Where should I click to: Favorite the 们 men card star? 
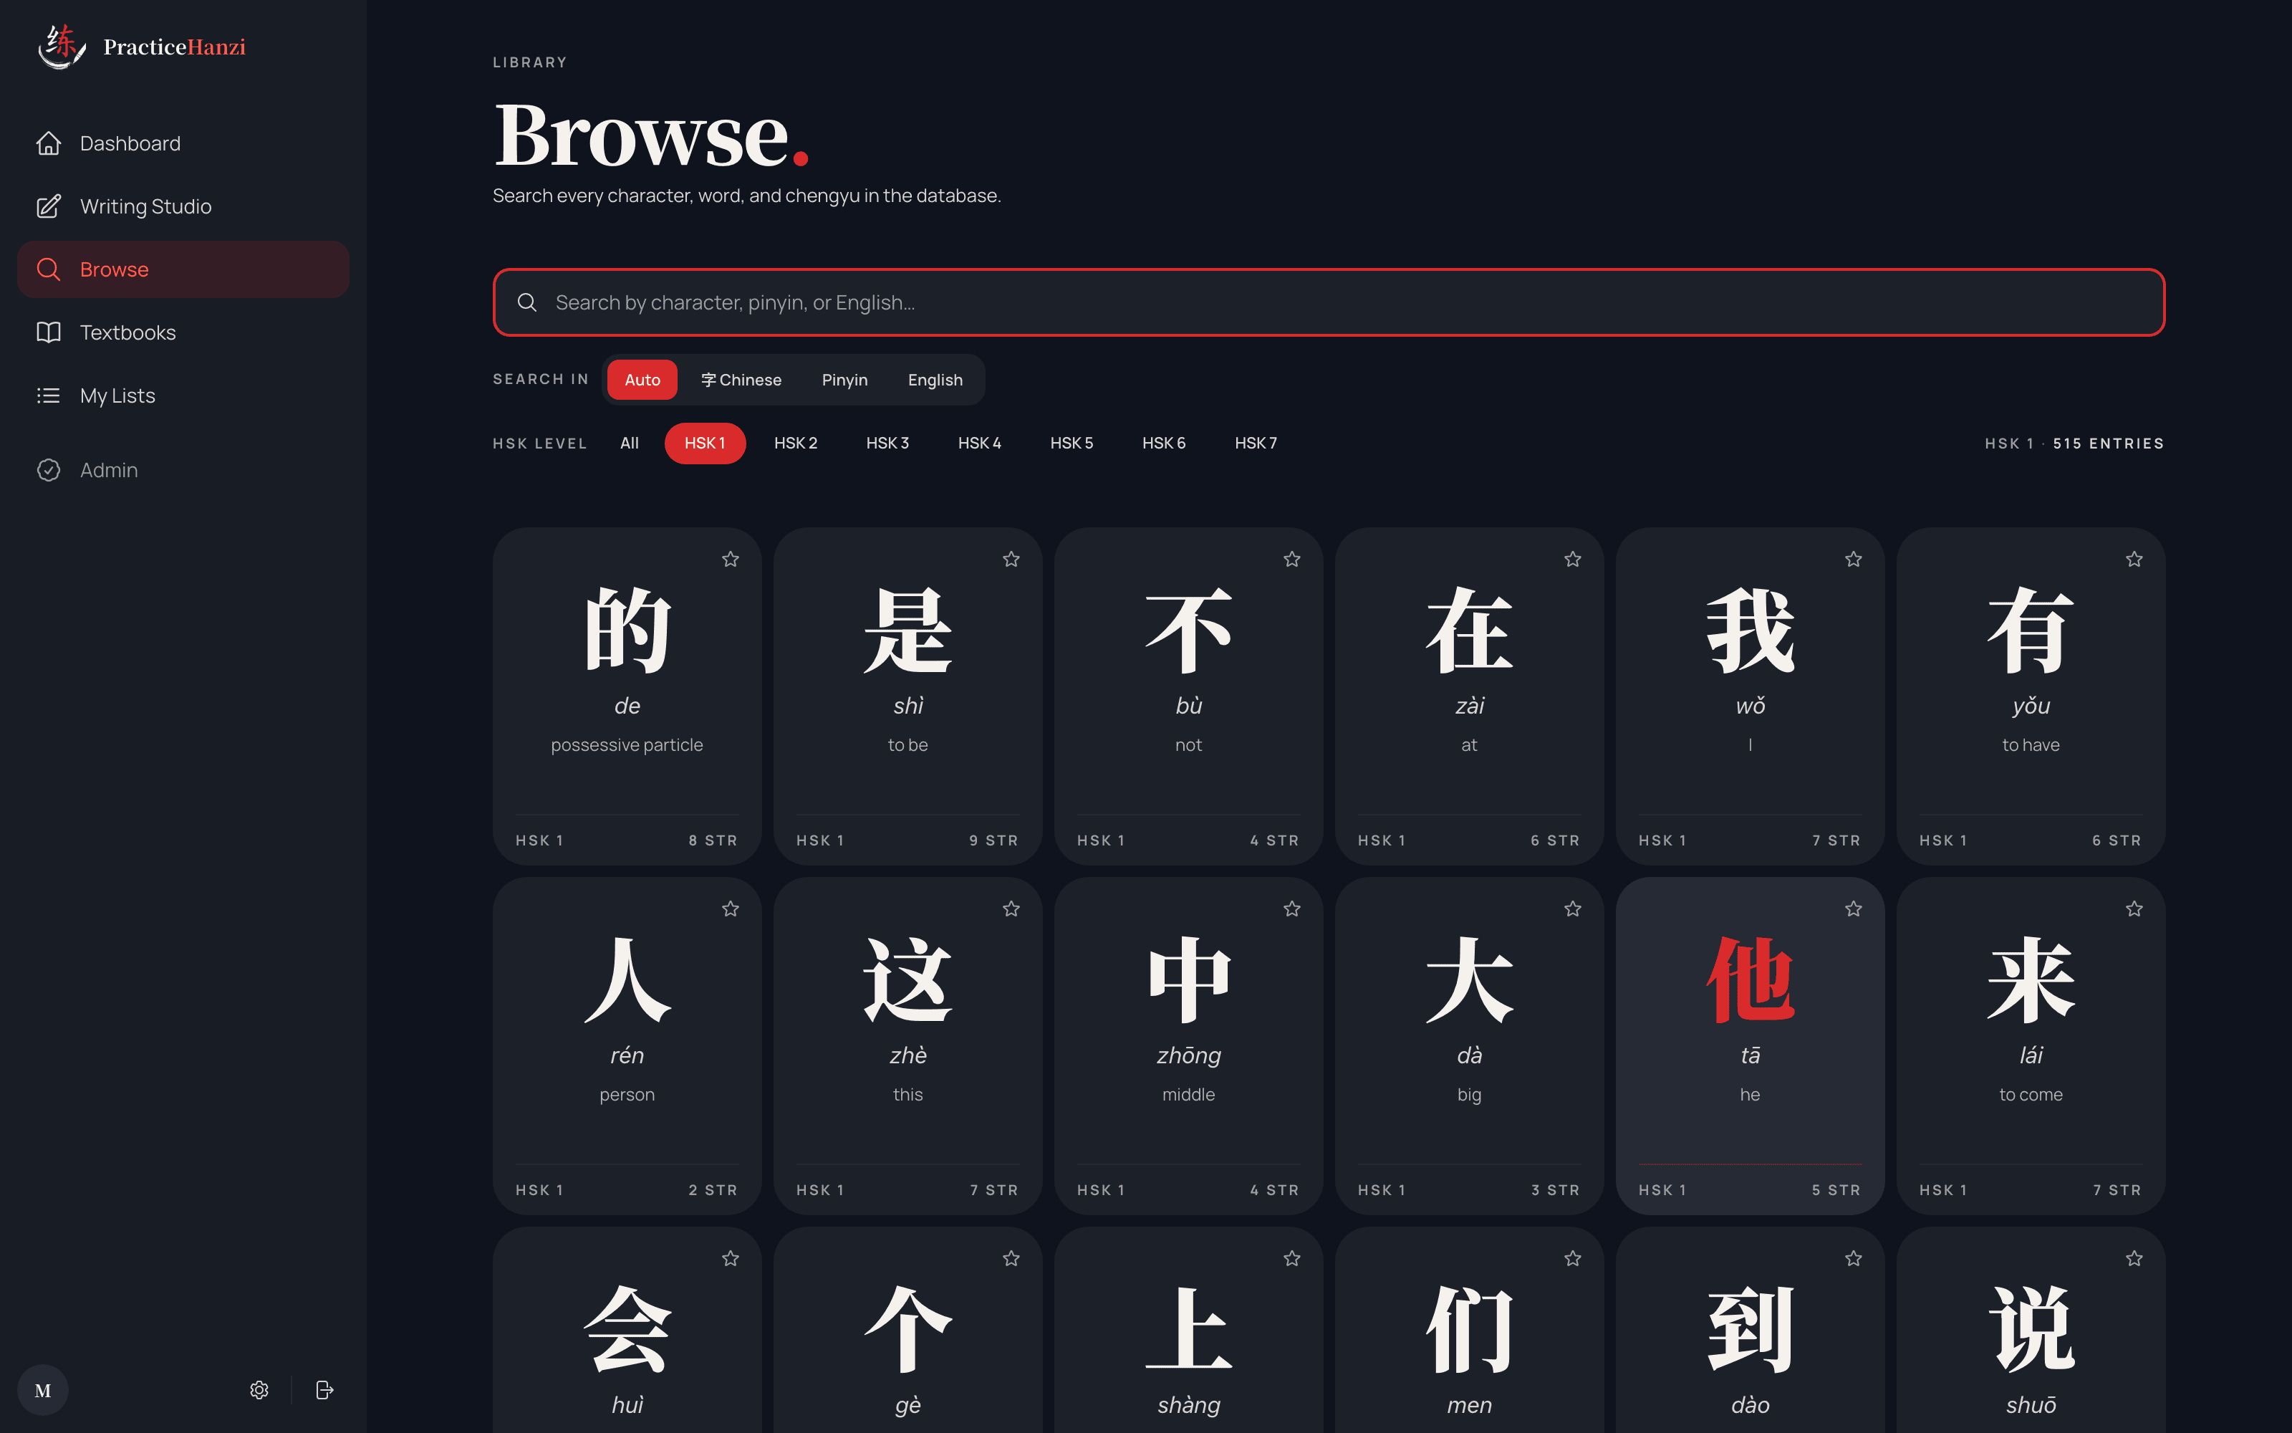coord(1573,1259)
